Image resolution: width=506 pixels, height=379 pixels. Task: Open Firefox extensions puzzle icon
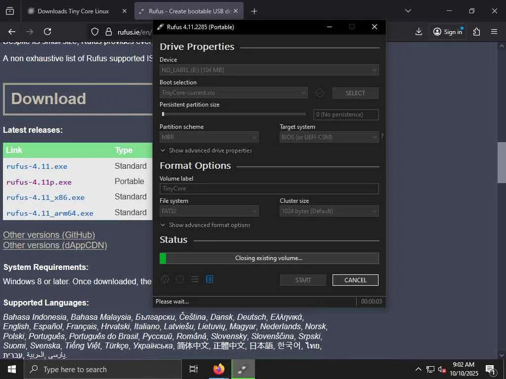(476, 32)
